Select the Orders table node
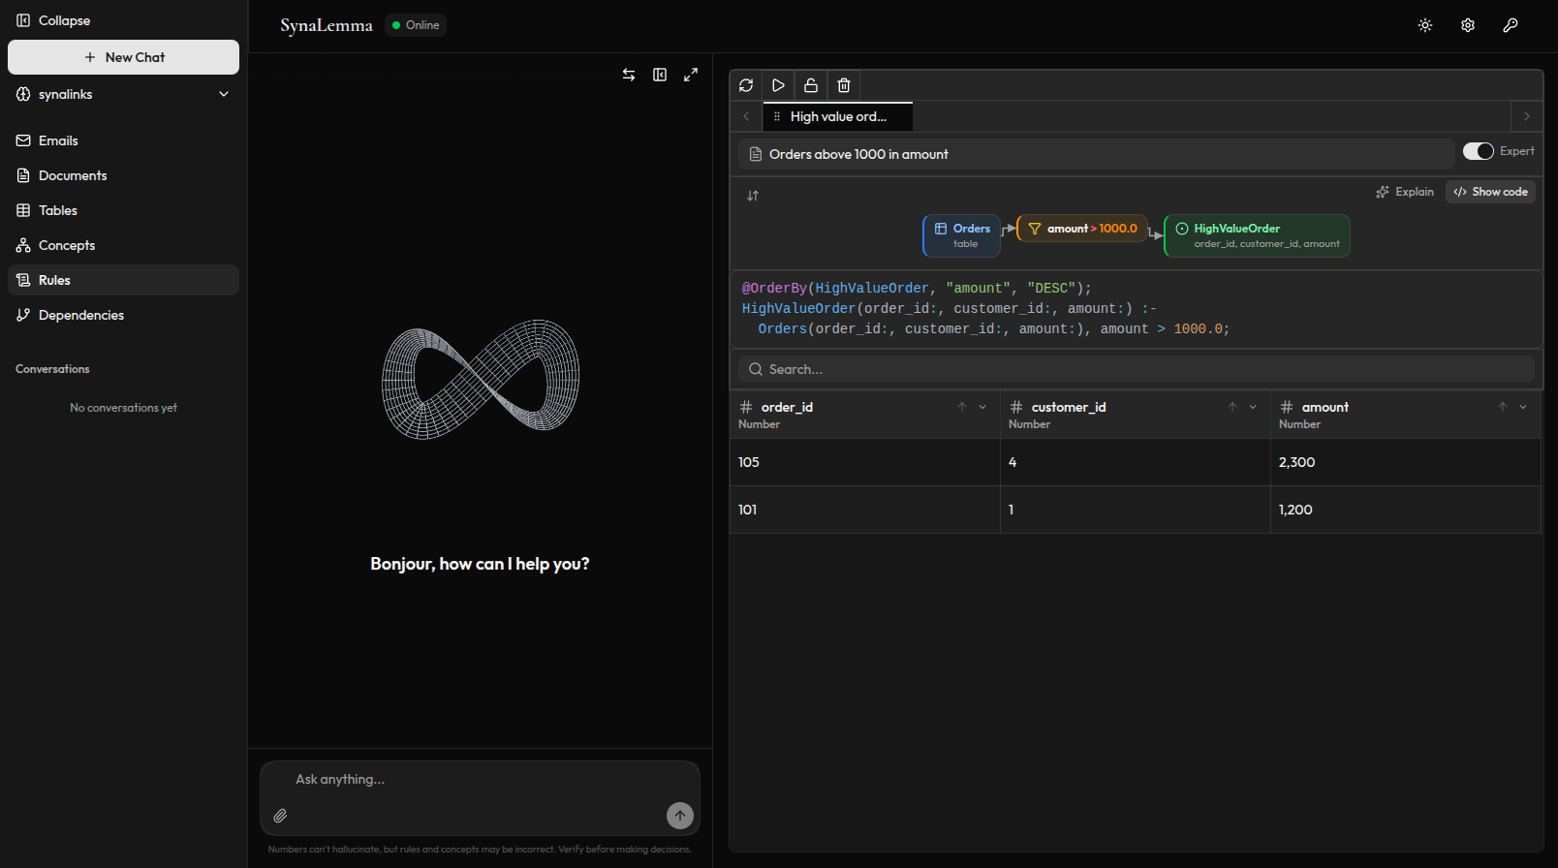The height and width of the screenshot is (868, 1558). point(961,235)
